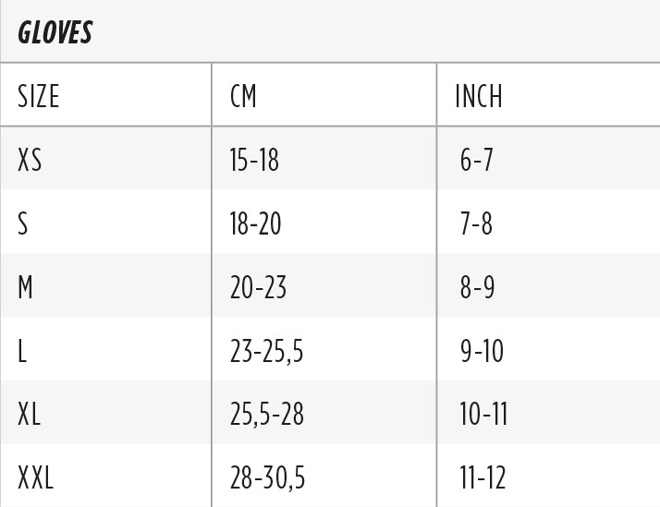Choose the S size row label
Image resolution: width=660 pixels, height=507 pixels.
[23, 223]
